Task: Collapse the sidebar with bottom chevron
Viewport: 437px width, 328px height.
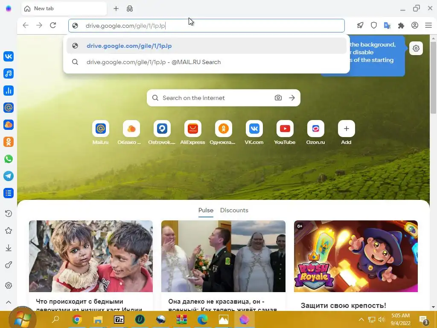Action: (x=9, y=302)
